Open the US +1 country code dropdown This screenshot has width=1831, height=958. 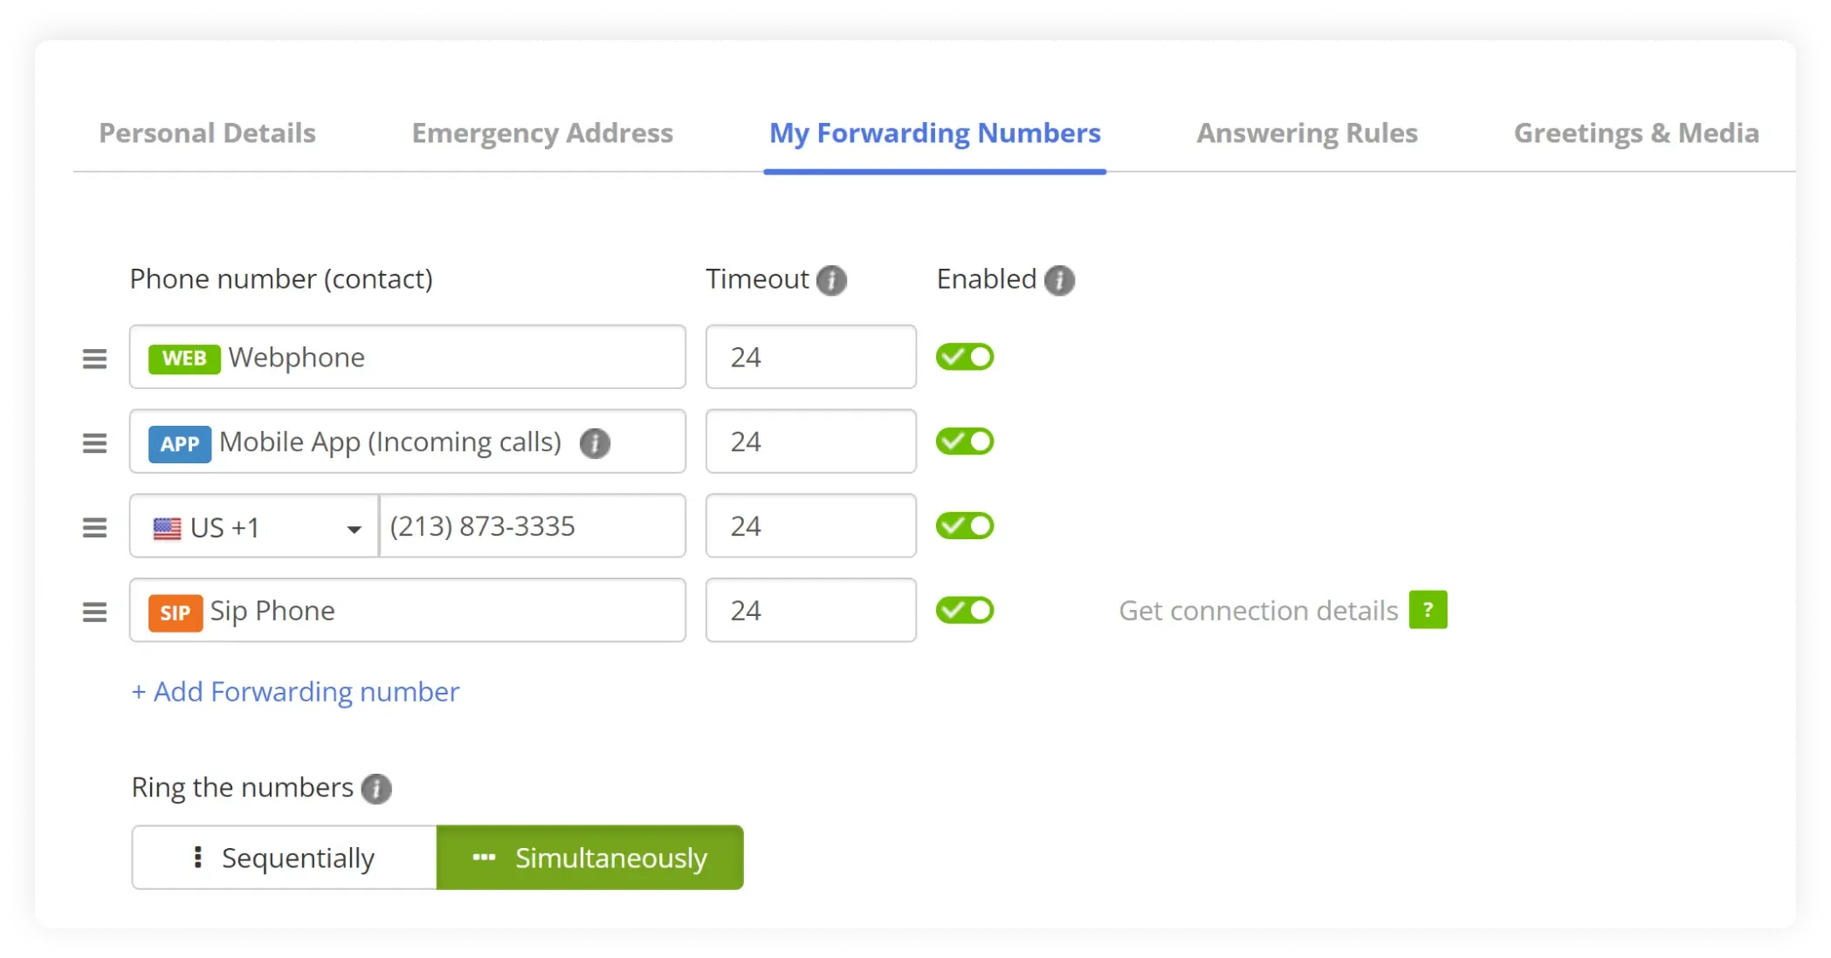[254, 527]
